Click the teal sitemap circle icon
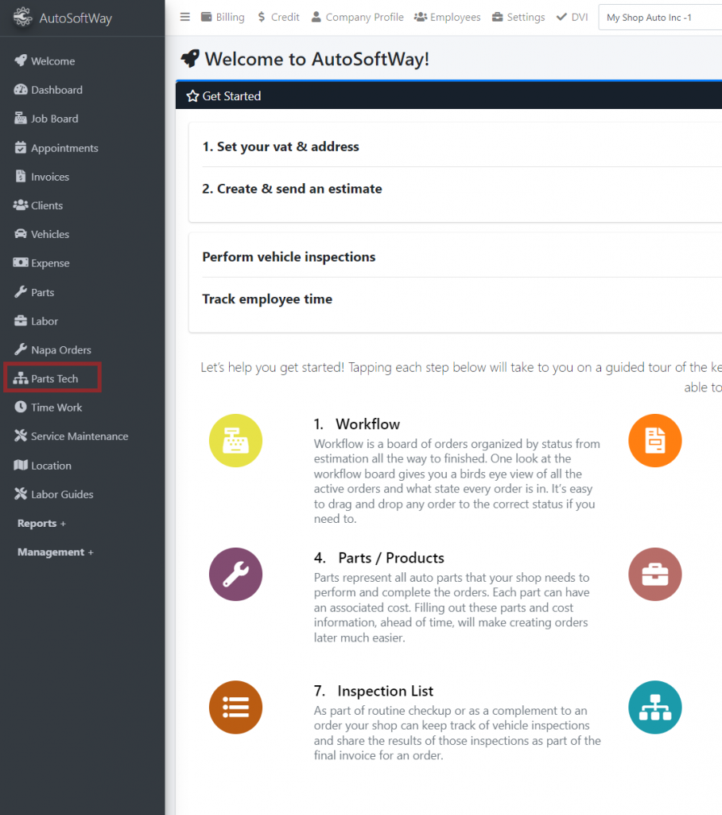 click(655, 708)
